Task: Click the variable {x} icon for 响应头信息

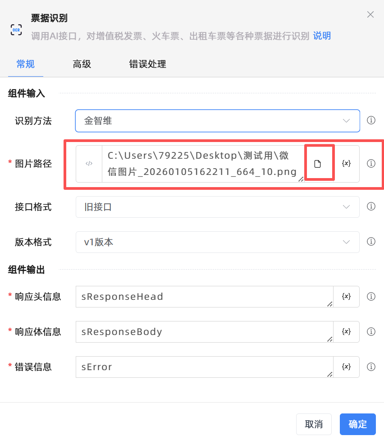Action: coord(346,297)
